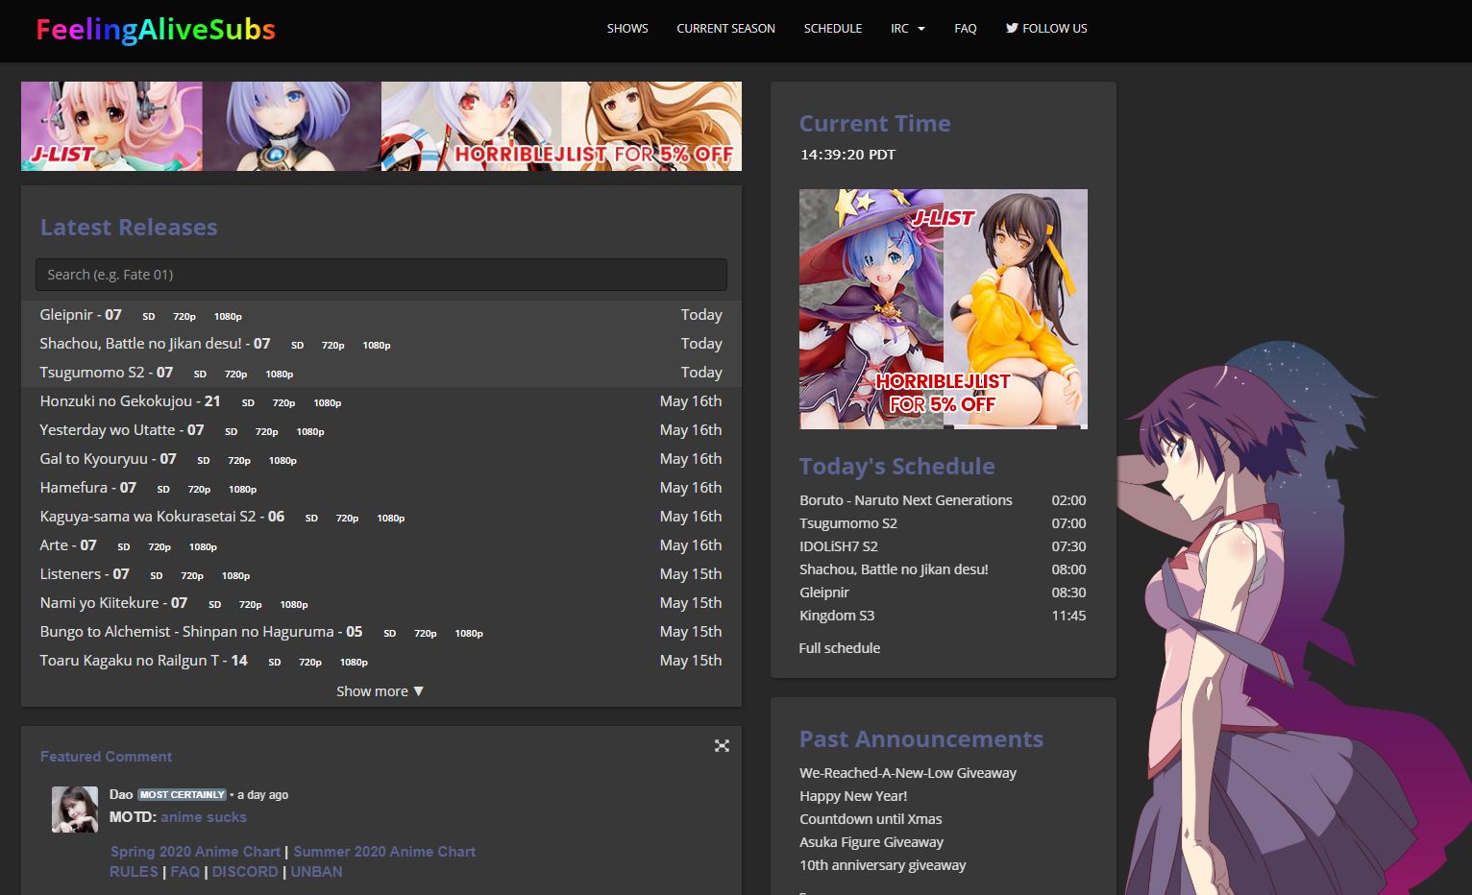
Task: Click the J-List sidebar advertisement banner
Action: coord(943,308)
